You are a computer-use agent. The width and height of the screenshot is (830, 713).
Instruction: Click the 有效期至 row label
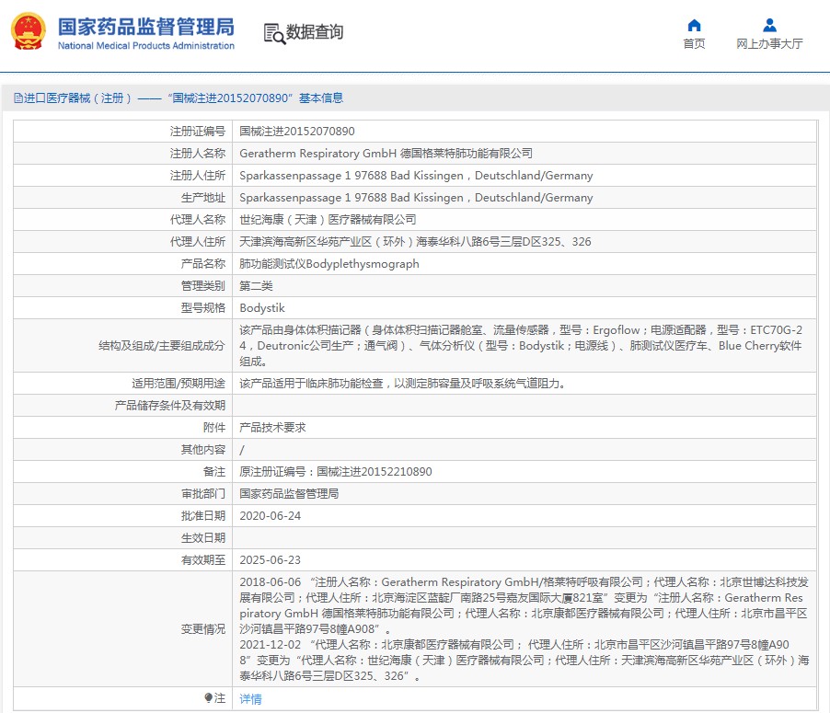(x=203, y=560)
